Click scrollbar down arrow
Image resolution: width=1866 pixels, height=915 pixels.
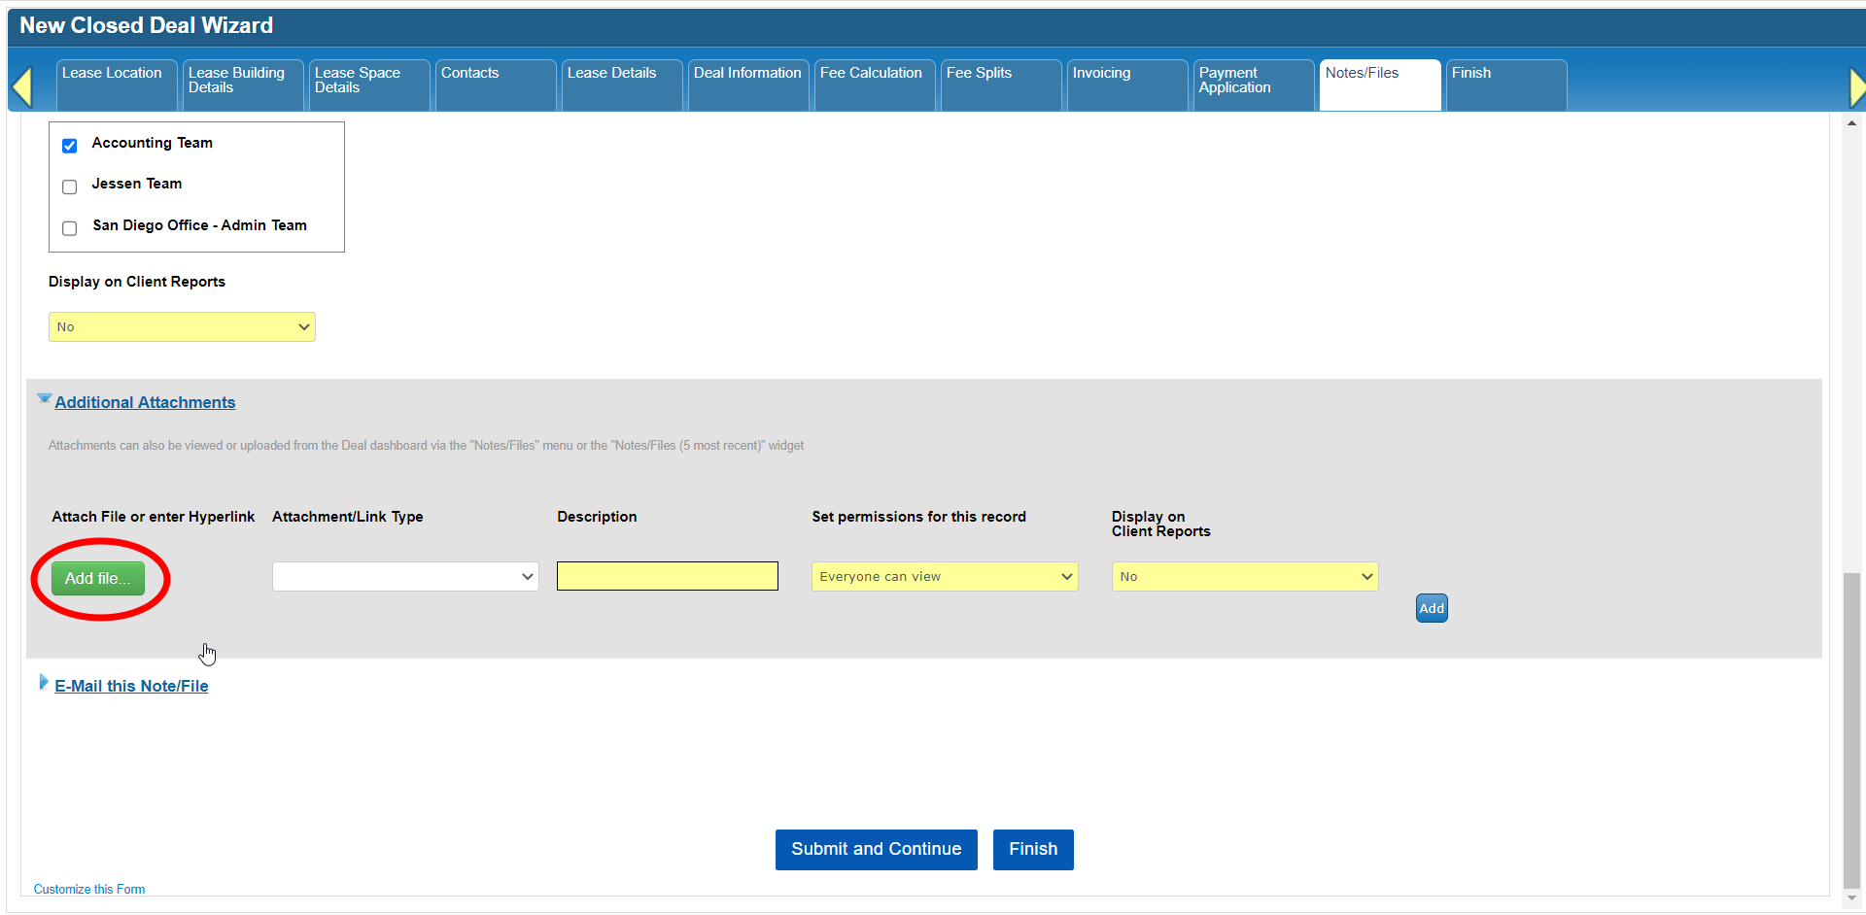pos(1851,898)
